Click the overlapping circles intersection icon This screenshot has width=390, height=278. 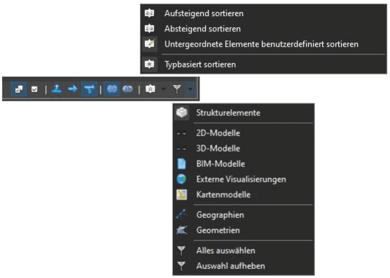click(127, 89)
